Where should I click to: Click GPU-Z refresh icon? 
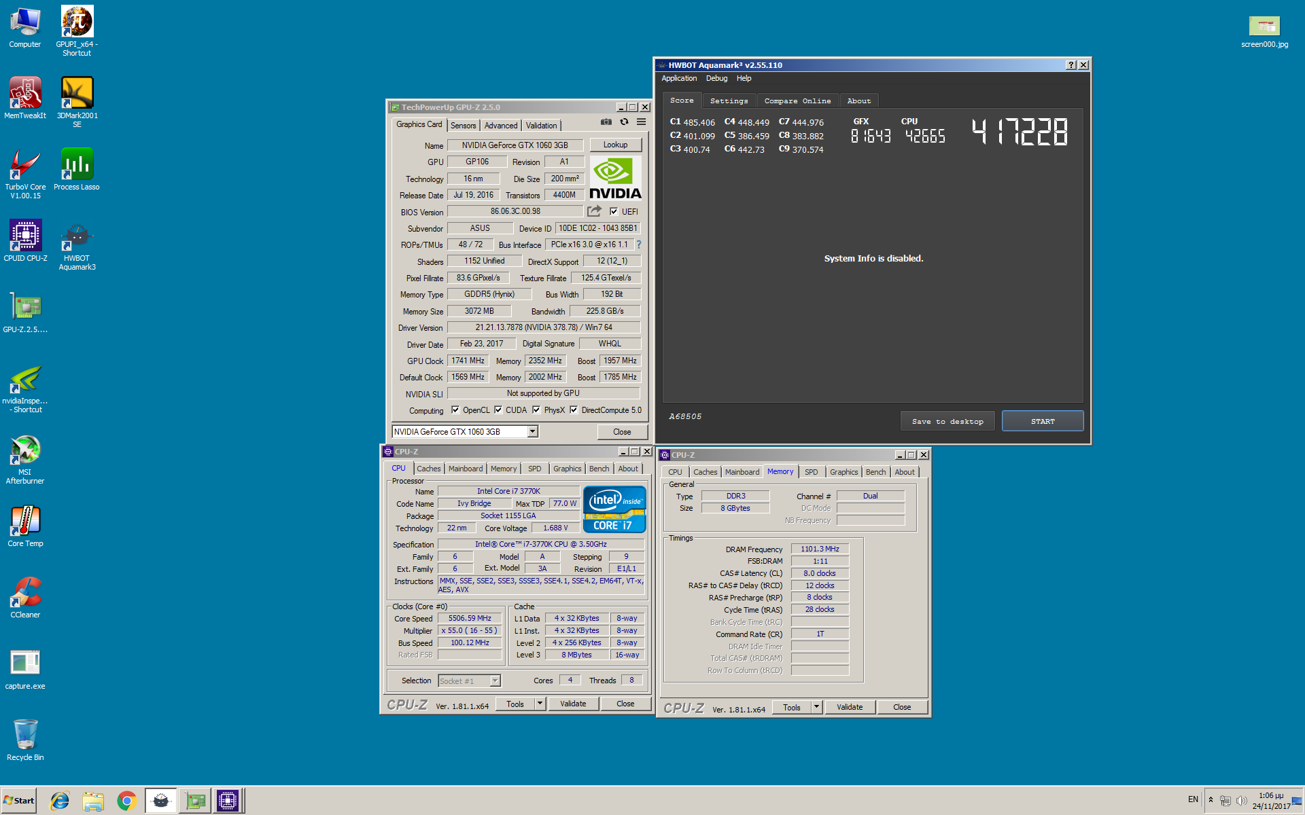(624, 122)
